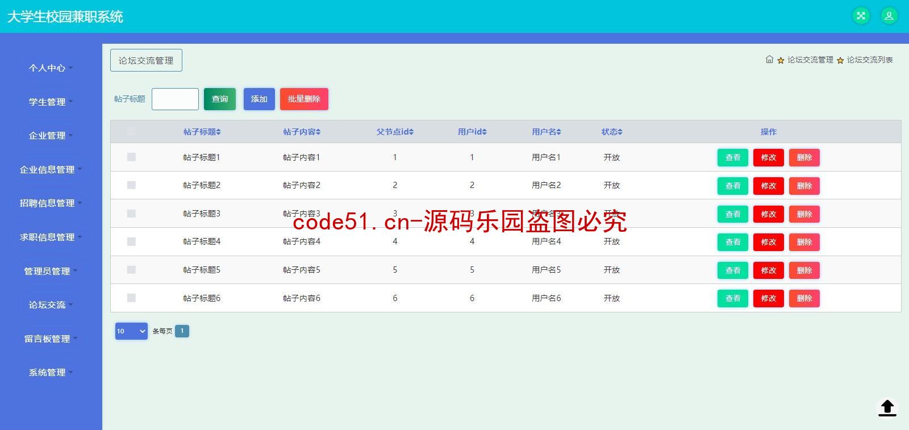View the post 帖子标题4 with 查看

click(x=733, y=242)
